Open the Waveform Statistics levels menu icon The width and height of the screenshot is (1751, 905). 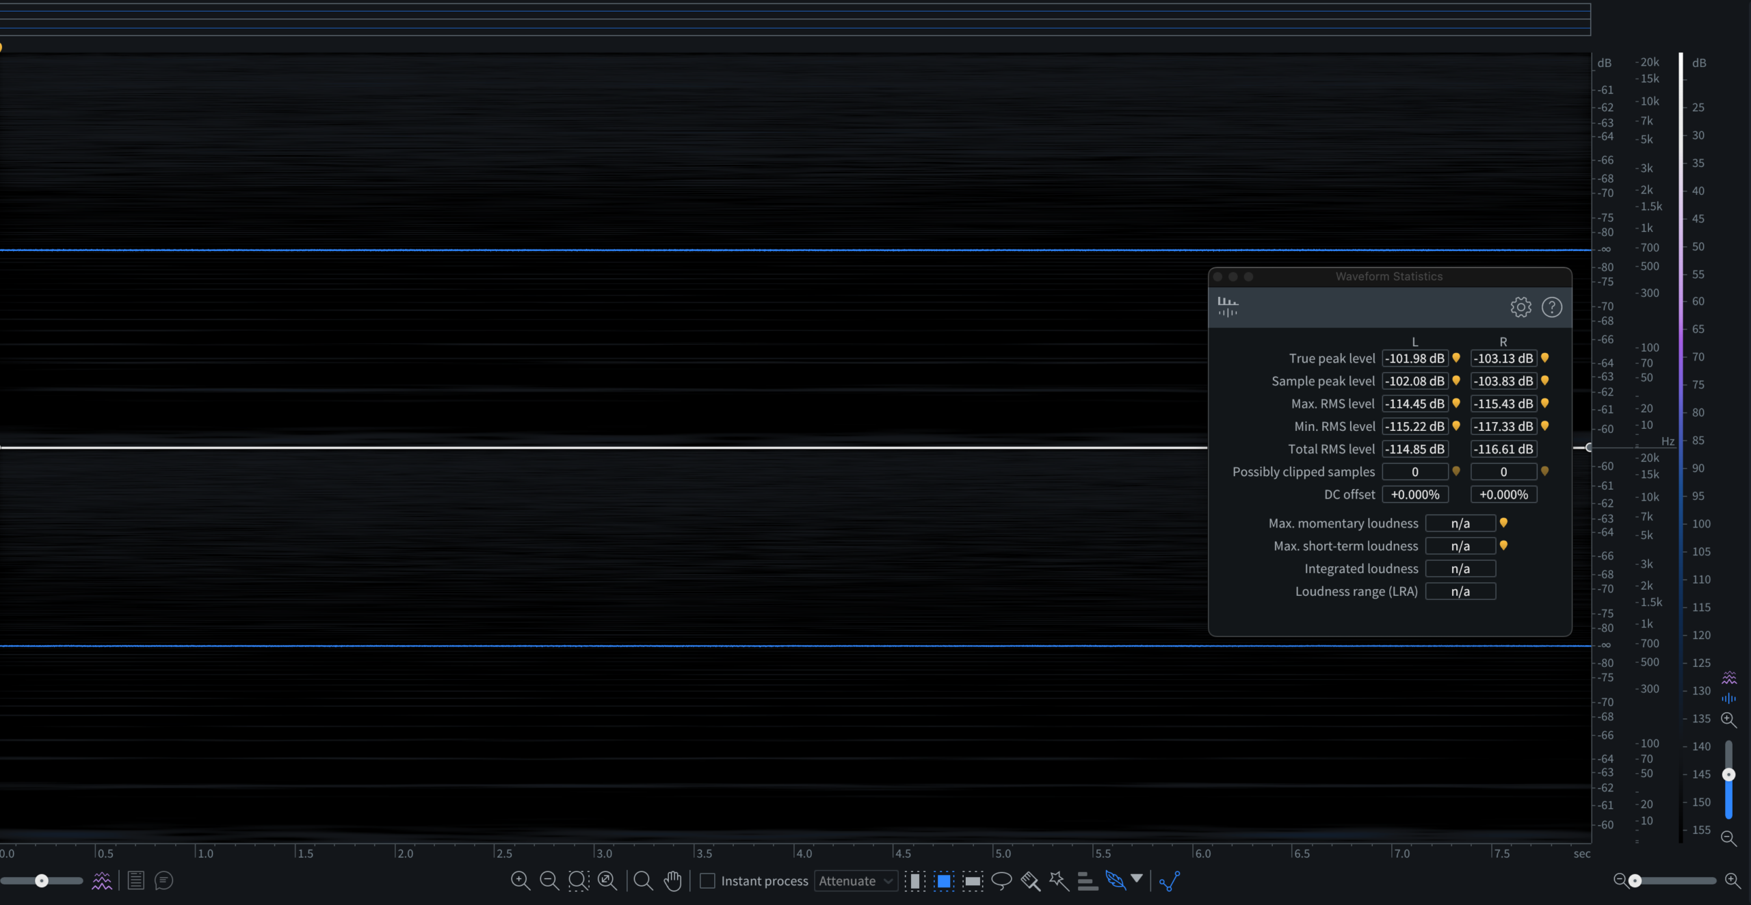[x=1228, y=306]
